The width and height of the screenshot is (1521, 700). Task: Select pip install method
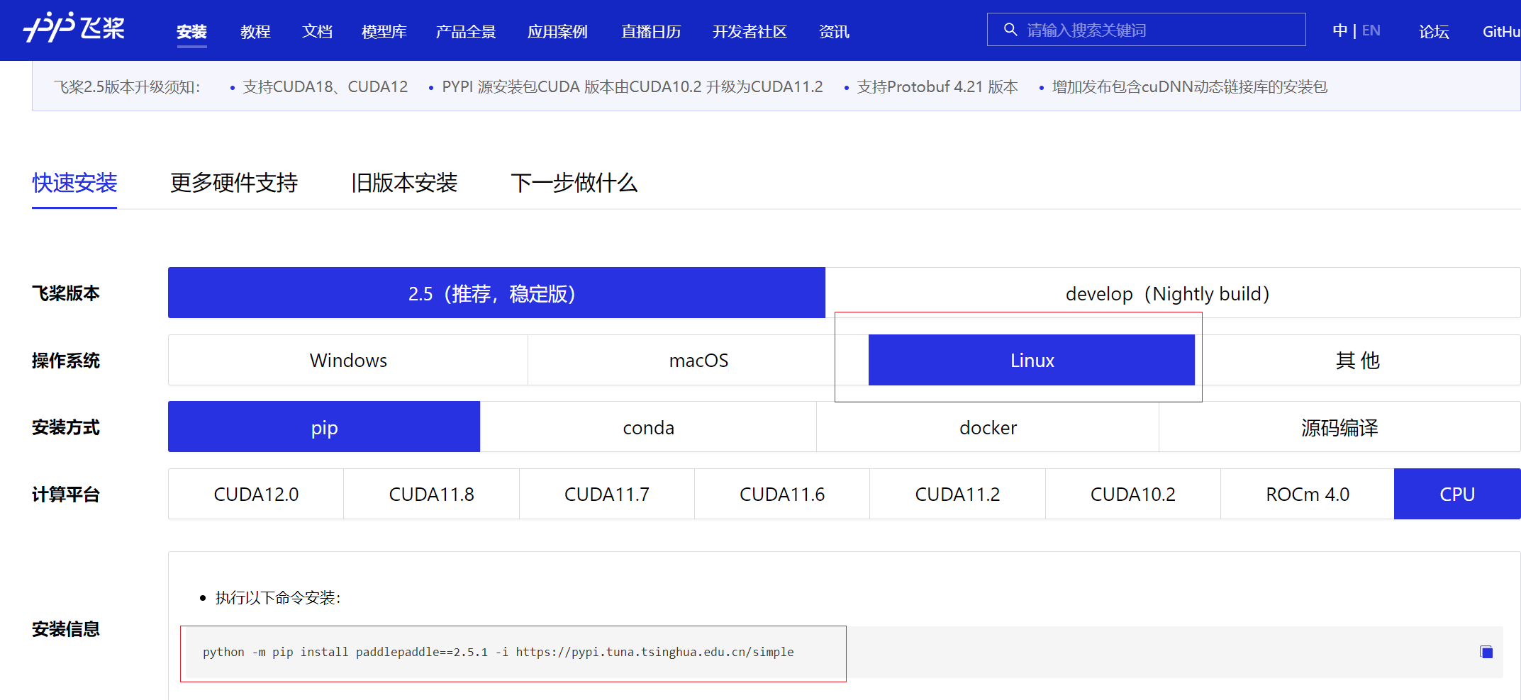(x=324, y=427)
